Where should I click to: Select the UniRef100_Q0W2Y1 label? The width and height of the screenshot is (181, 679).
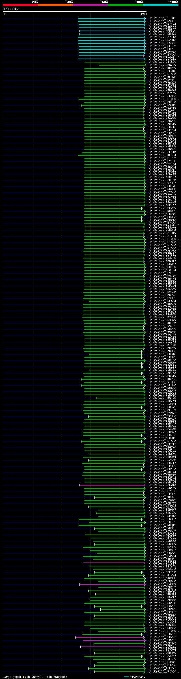162,647
